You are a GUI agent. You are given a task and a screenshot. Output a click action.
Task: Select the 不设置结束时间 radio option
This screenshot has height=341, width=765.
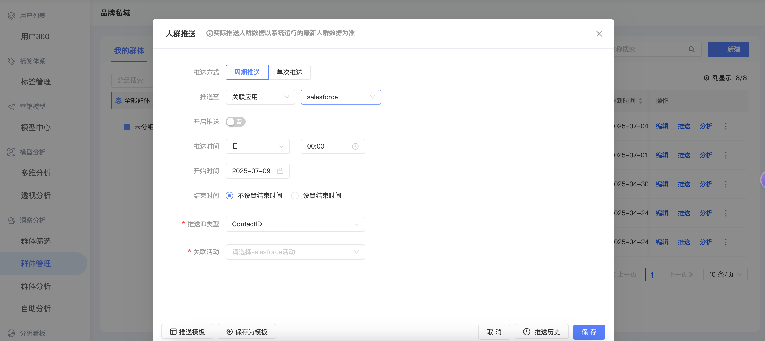coord(229,196)
